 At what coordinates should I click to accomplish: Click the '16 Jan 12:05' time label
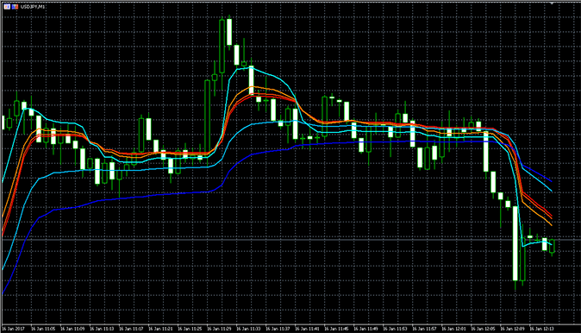pyautogui.click(x=483, y=329)
